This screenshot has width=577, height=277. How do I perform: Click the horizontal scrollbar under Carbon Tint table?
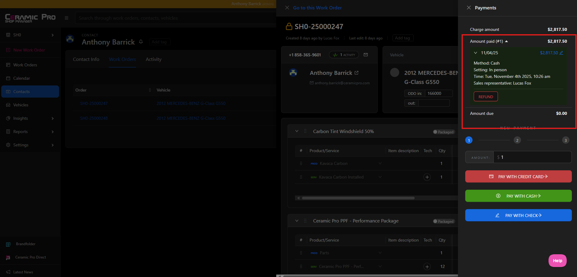(358, 198)
